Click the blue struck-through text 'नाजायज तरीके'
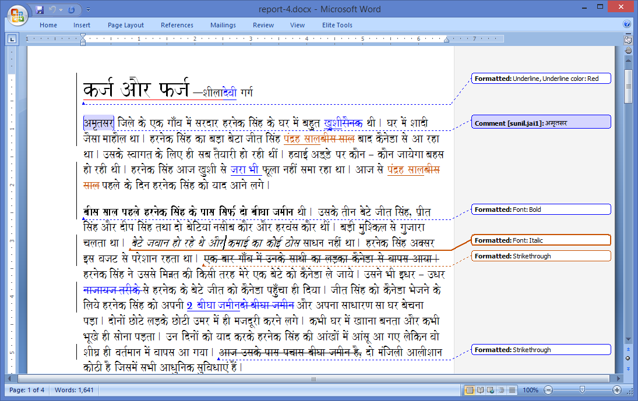The height and width of the screenshot is (401, 638). tap(112, 290)
